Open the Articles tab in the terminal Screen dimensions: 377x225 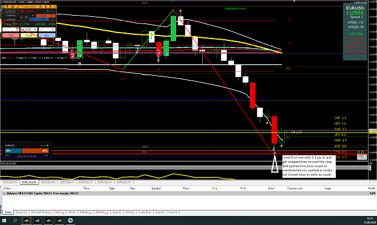click(130, 212)
